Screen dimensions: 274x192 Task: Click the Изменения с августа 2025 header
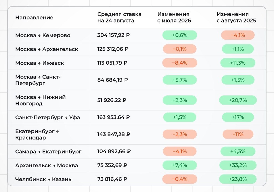(x=236, y=17)
